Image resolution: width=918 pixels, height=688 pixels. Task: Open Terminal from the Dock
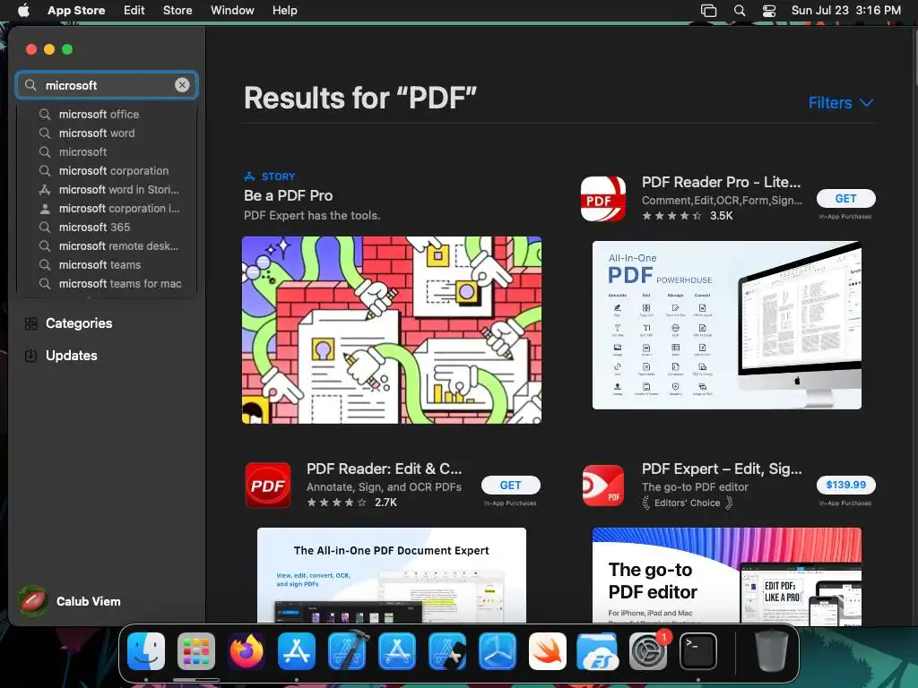click(697, 651)
